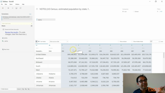The width and height of the screenshot is (165, 93).
Task: Open the Server menu
Action: 11,4
